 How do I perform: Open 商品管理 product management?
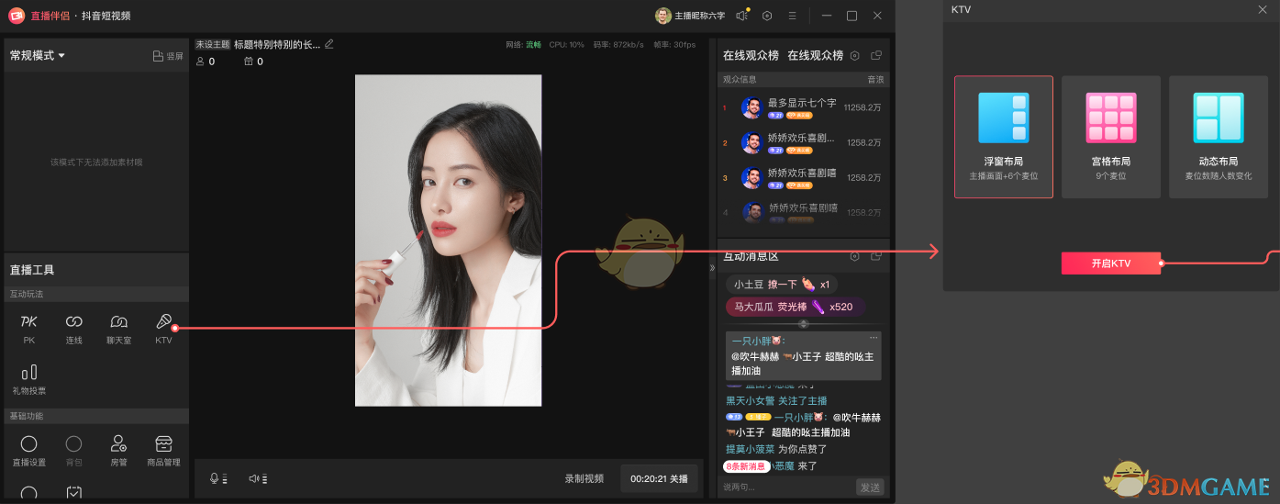point(163,450)
